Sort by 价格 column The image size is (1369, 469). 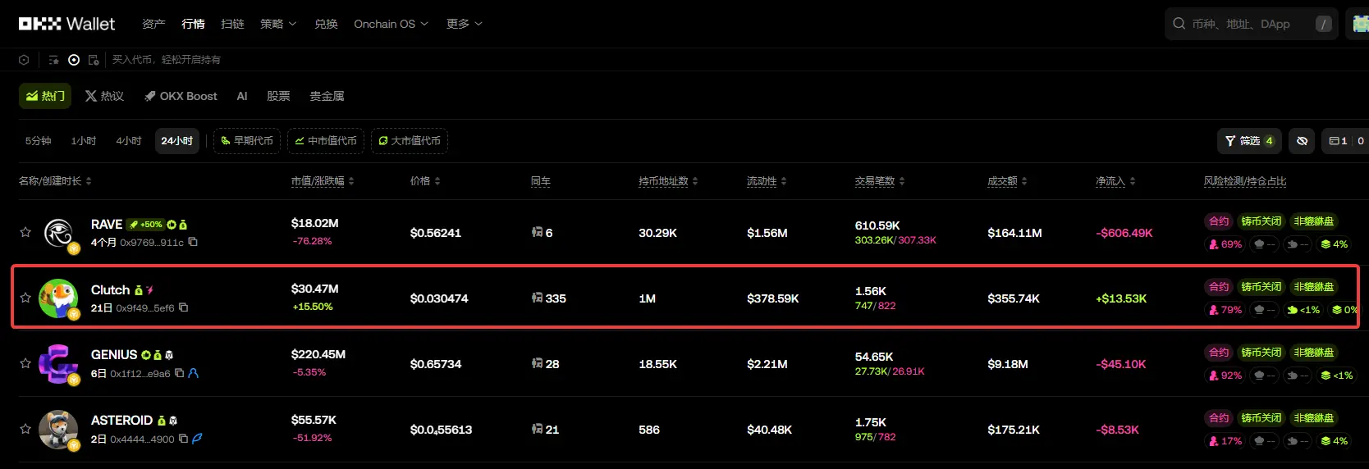(425, 181)
